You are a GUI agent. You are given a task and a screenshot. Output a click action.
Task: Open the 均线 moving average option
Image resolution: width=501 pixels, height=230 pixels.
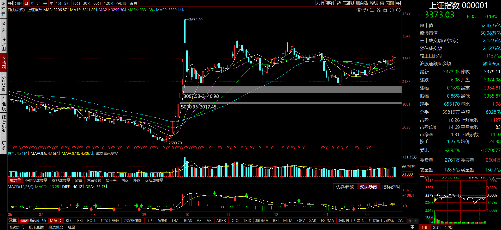[x=374, y=3]
